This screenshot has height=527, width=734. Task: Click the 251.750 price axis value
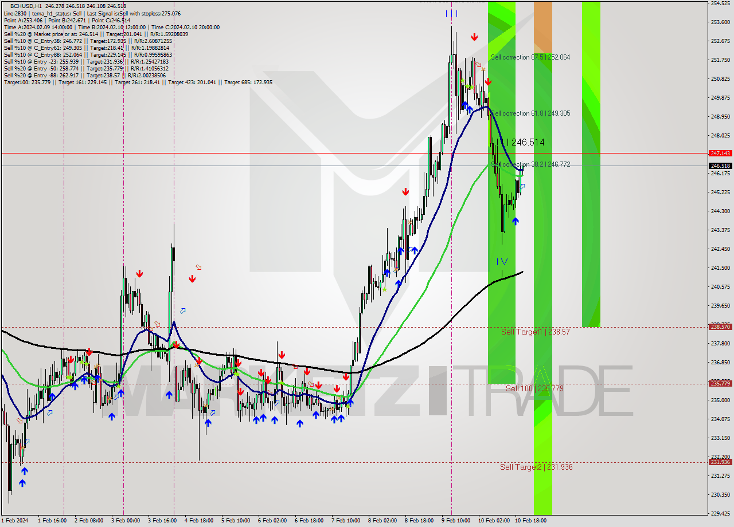[x=720, y=60]
